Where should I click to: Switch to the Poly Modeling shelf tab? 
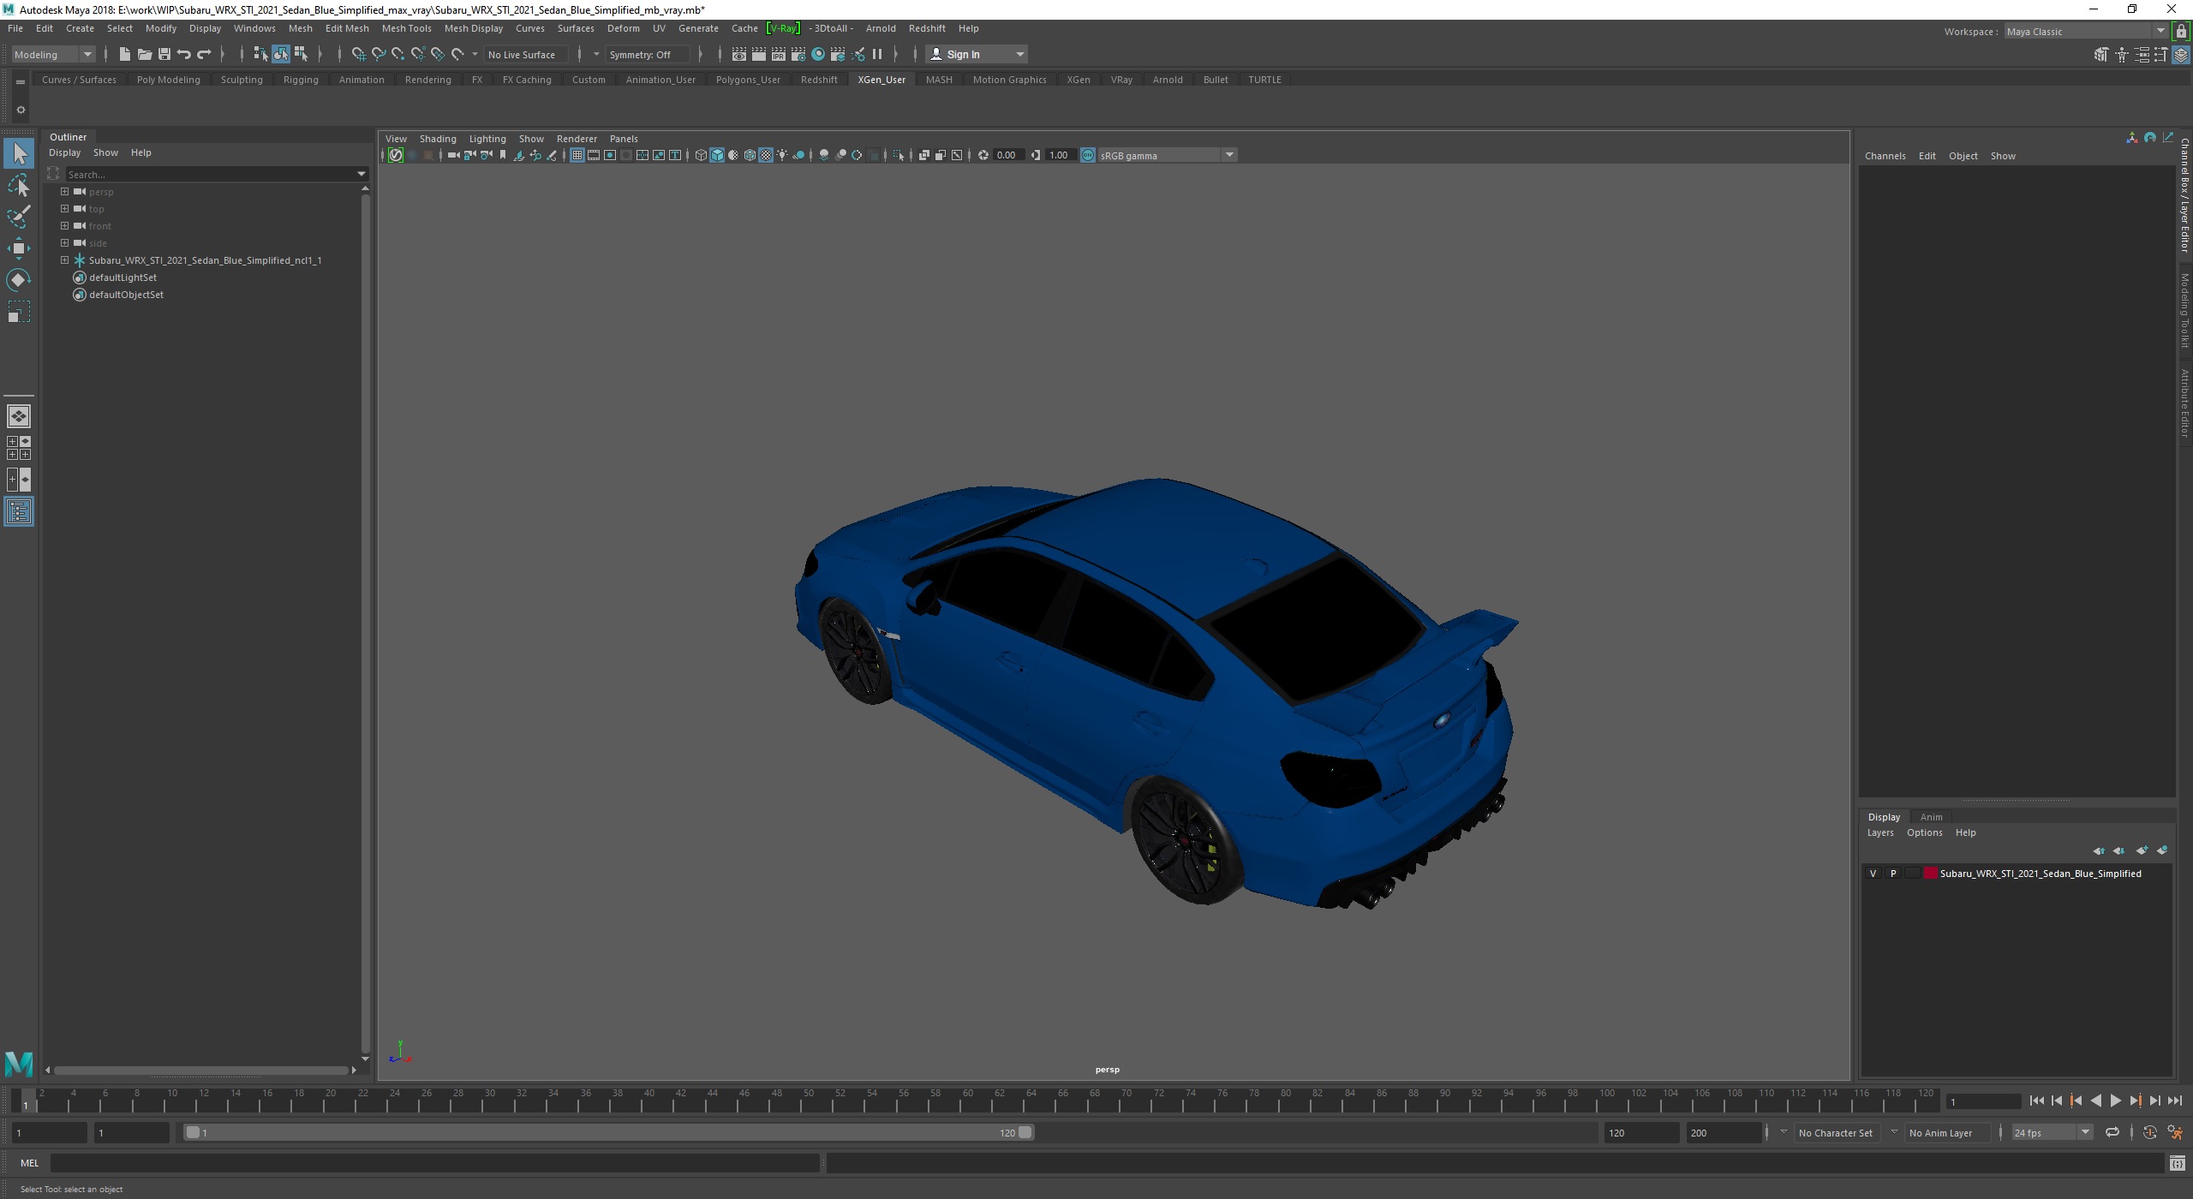pyautogui.click(x=168, y=80)
